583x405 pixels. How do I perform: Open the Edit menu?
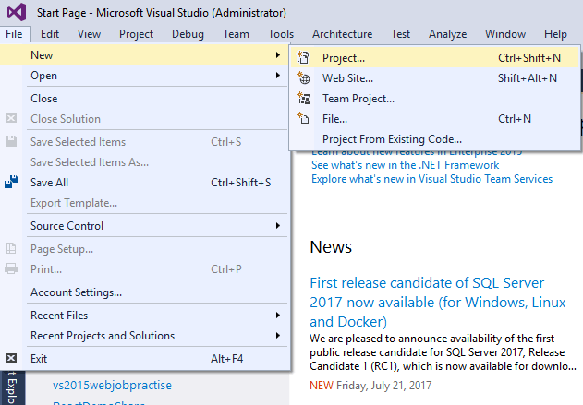(50, 34)
